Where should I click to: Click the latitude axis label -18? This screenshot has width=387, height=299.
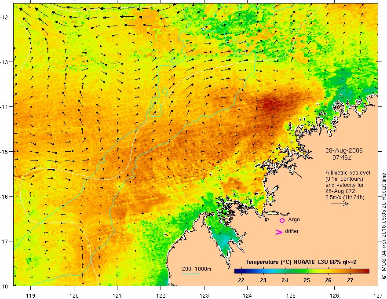pos(4,286)
